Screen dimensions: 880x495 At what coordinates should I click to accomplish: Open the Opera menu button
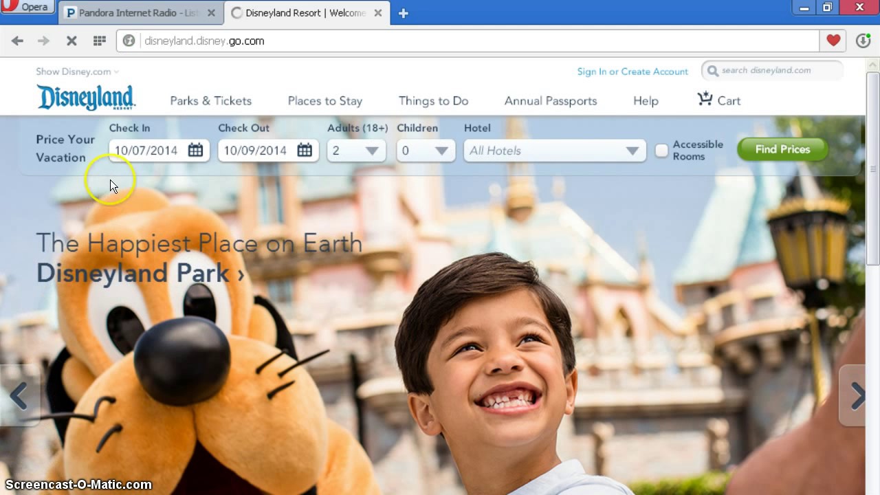[x=27, y=8]
